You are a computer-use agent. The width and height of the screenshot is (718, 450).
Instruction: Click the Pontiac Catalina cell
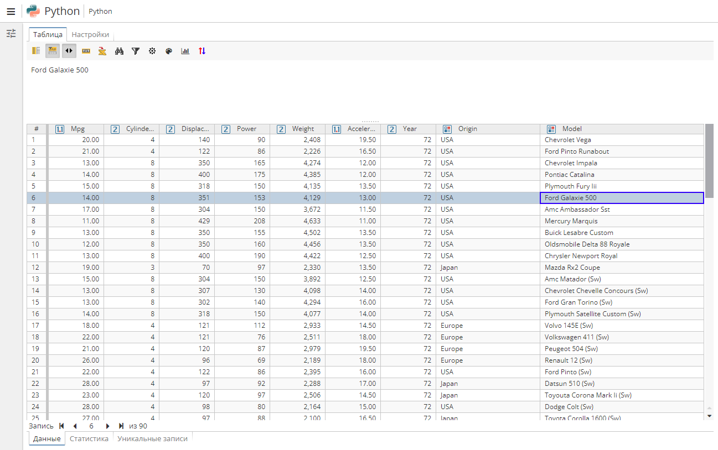[622, 175]
